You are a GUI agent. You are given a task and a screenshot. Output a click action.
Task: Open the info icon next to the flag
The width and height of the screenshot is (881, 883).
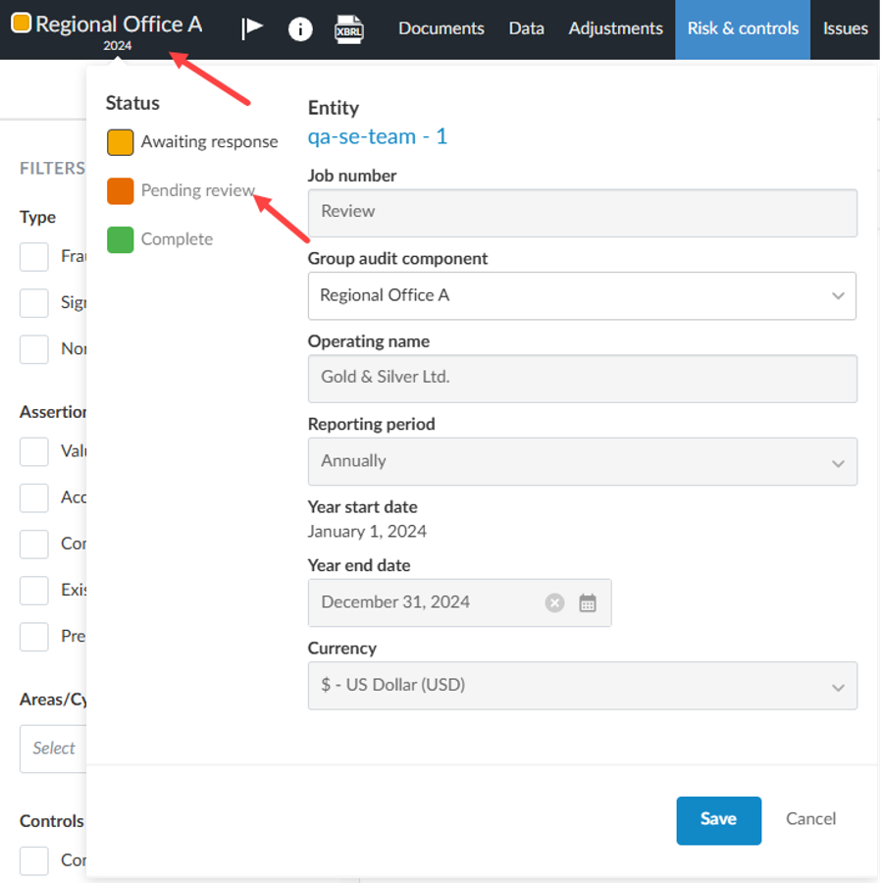coord(300,28)
